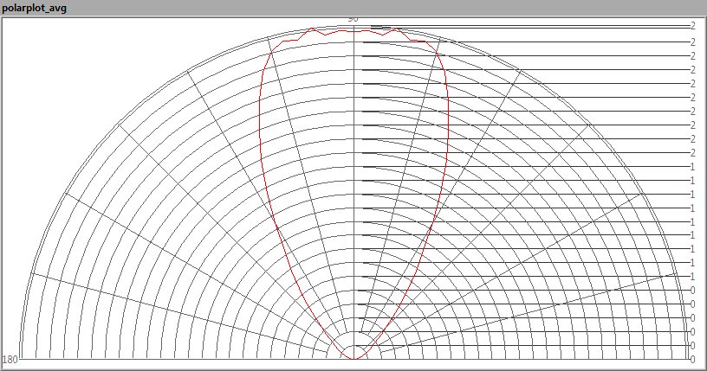Click the 180 degree label at bottom left

10,359
